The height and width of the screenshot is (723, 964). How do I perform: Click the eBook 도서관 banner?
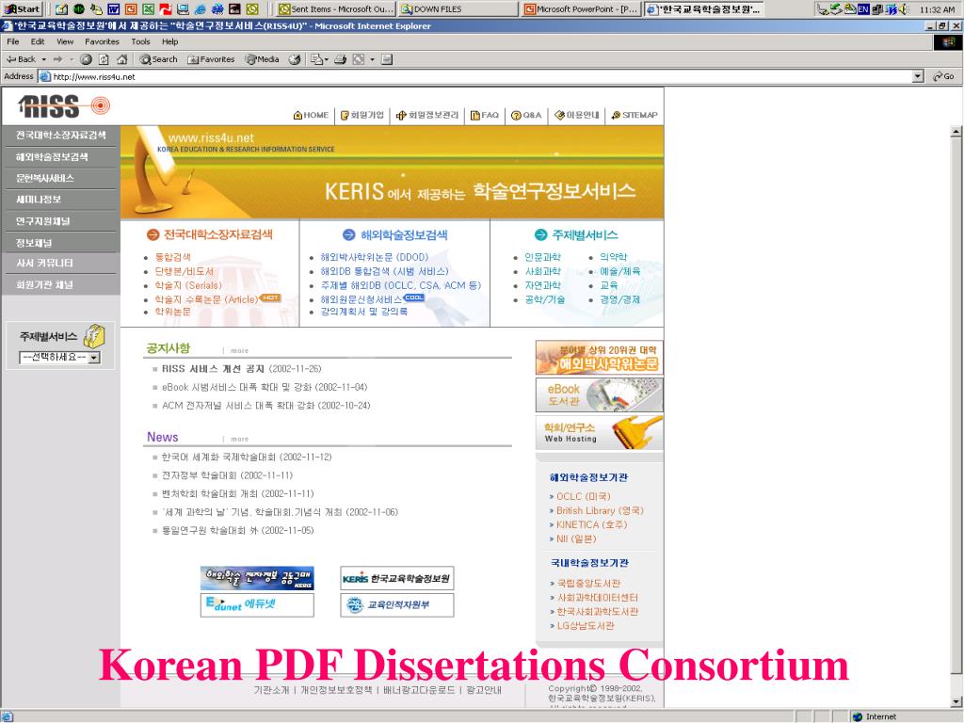[x=600, y=394]
